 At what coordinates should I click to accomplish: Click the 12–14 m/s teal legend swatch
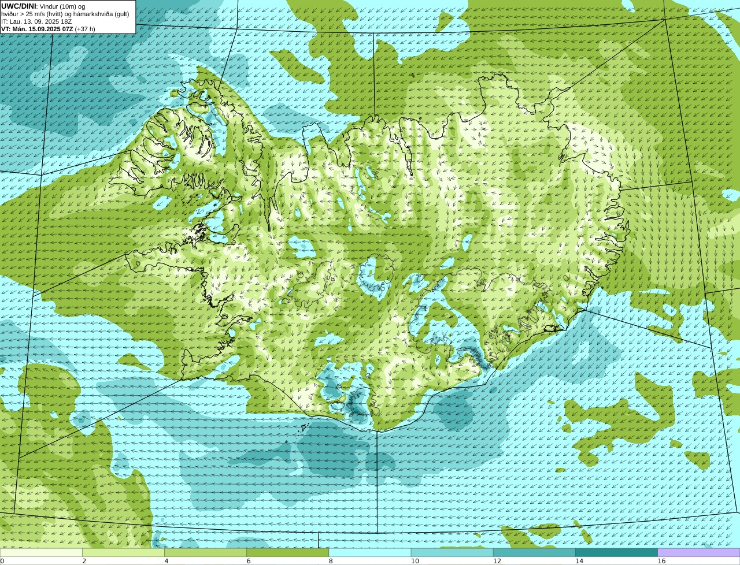[534, 552]
